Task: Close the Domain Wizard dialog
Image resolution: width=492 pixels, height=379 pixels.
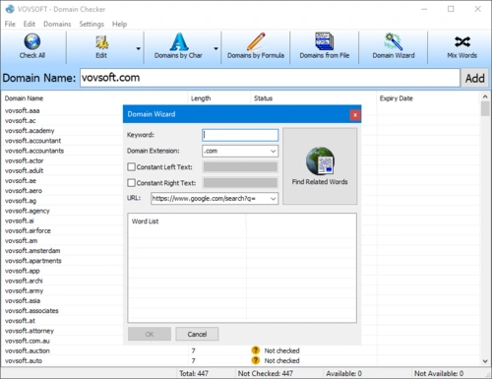Action: tap(355, 115)
